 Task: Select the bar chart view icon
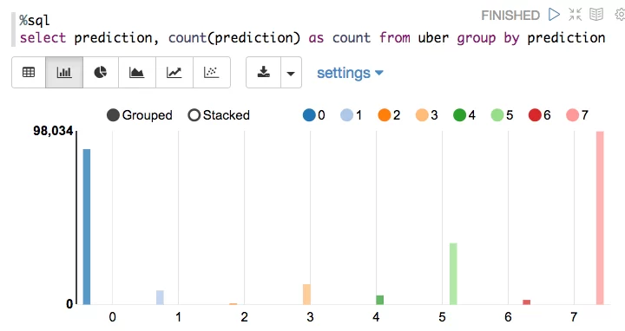tap(64, 73)
